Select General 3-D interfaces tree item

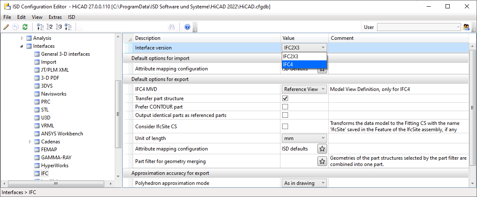click(x=66, y=54)
